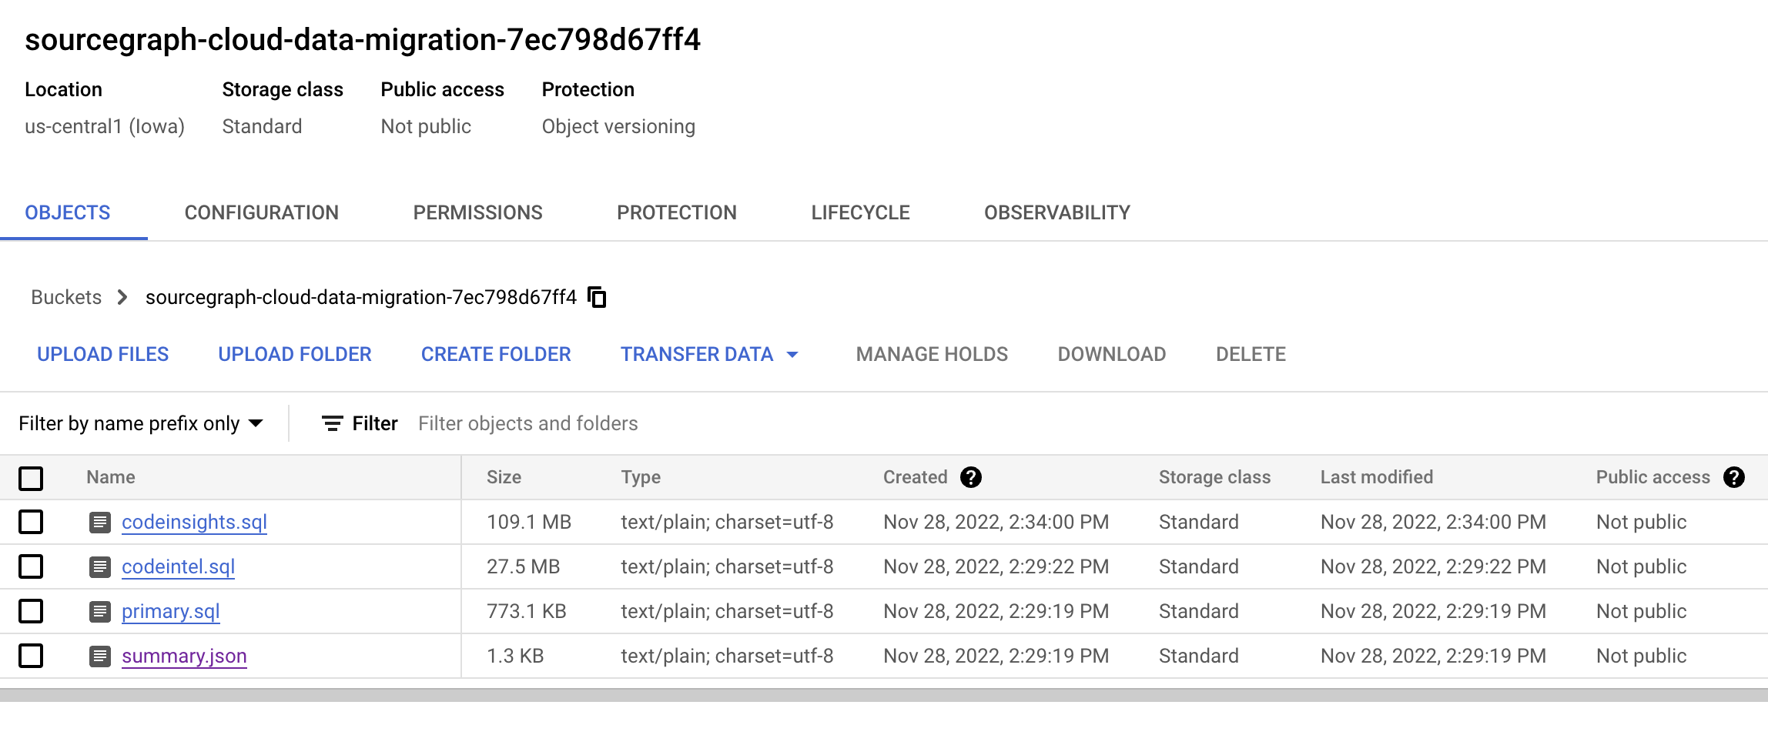Click the '109.1 MB' size cell

(529, 522)
